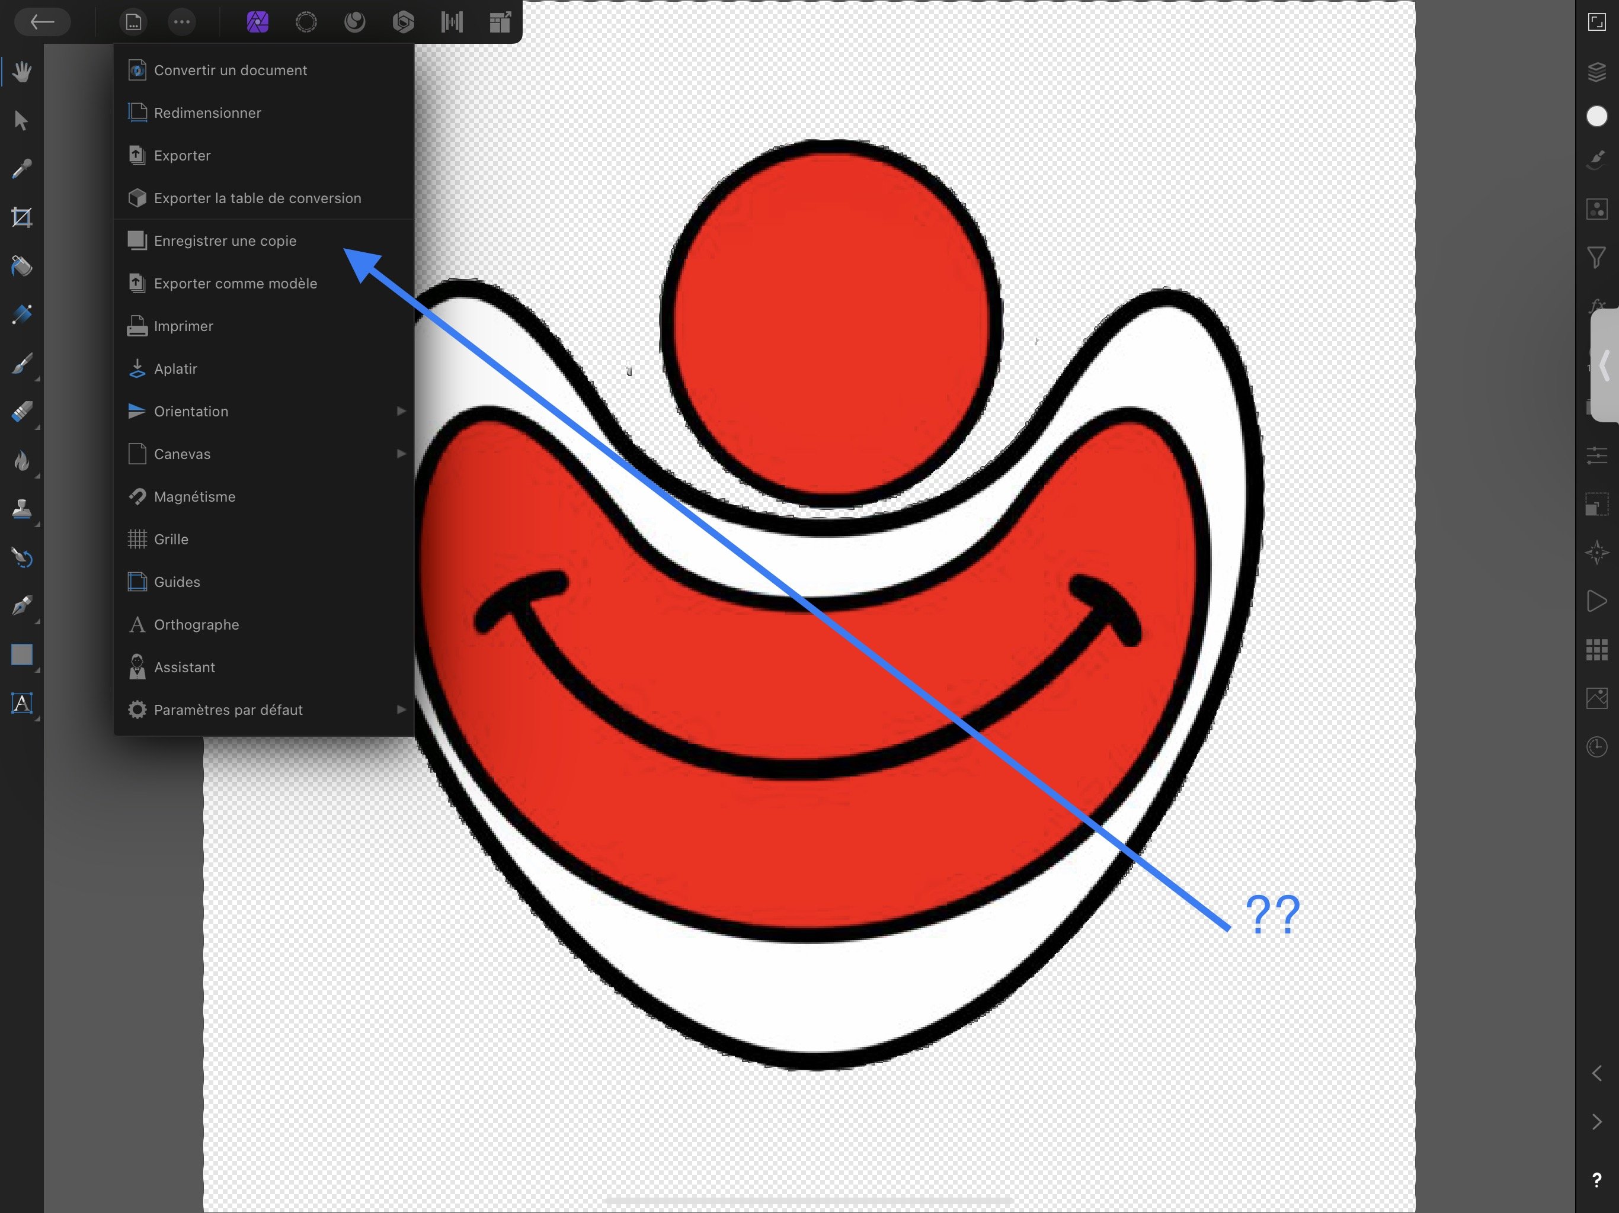Select the Rectangle shape tool
This screenshot has width=1619, height=1213.
click(x=22, y=654)
